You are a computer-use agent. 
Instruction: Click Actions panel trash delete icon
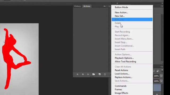[x=105, y=74]
